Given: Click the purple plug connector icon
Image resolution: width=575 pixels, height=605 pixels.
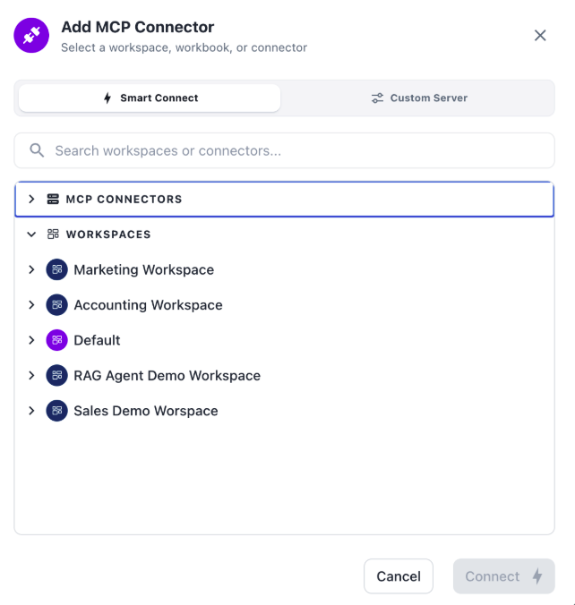Looking at the screenshot, I should (31, 35).
